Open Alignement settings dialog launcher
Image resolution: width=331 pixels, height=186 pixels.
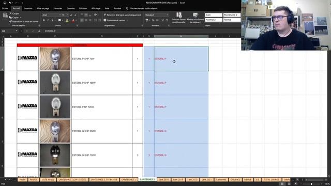point(142,25)
